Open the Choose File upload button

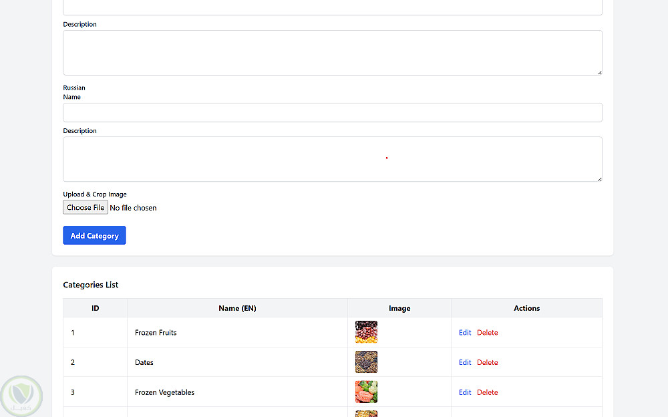point(86,208)
